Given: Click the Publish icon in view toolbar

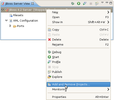Looking at the screenshot, I should click(97, 4).
